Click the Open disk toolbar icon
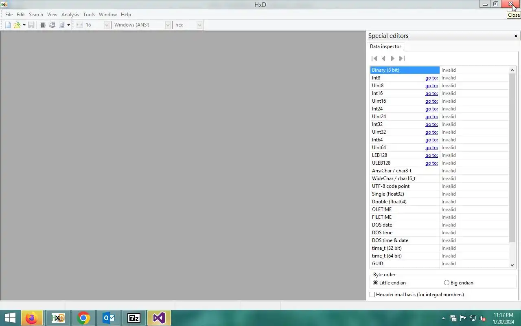Screen dimensions: 521x326 point(52,25)
